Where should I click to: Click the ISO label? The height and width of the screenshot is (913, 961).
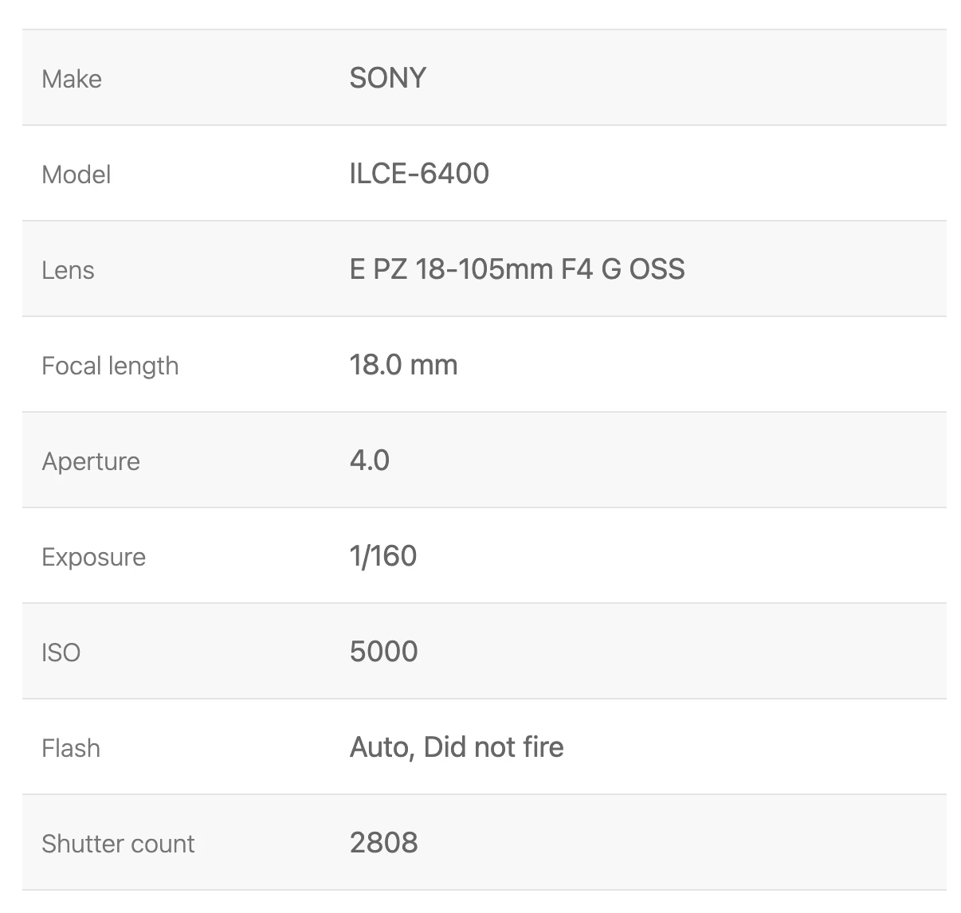61,652
